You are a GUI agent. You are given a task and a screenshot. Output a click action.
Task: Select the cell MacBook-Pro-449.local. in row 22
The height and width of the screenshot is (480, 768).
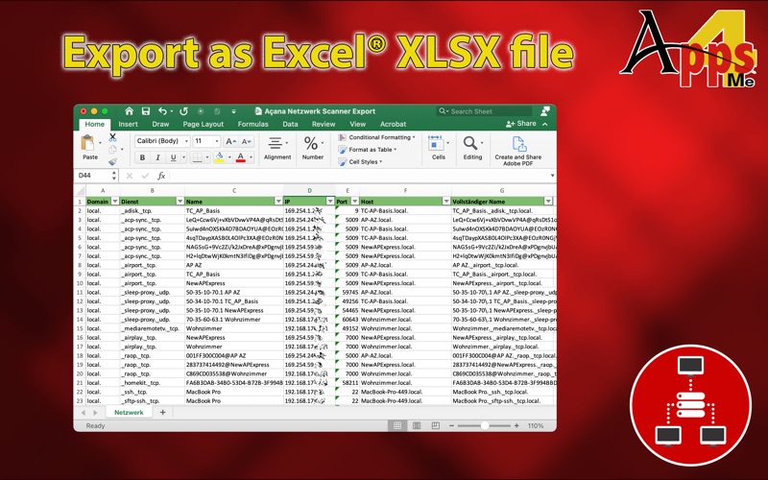pos(405,392)
